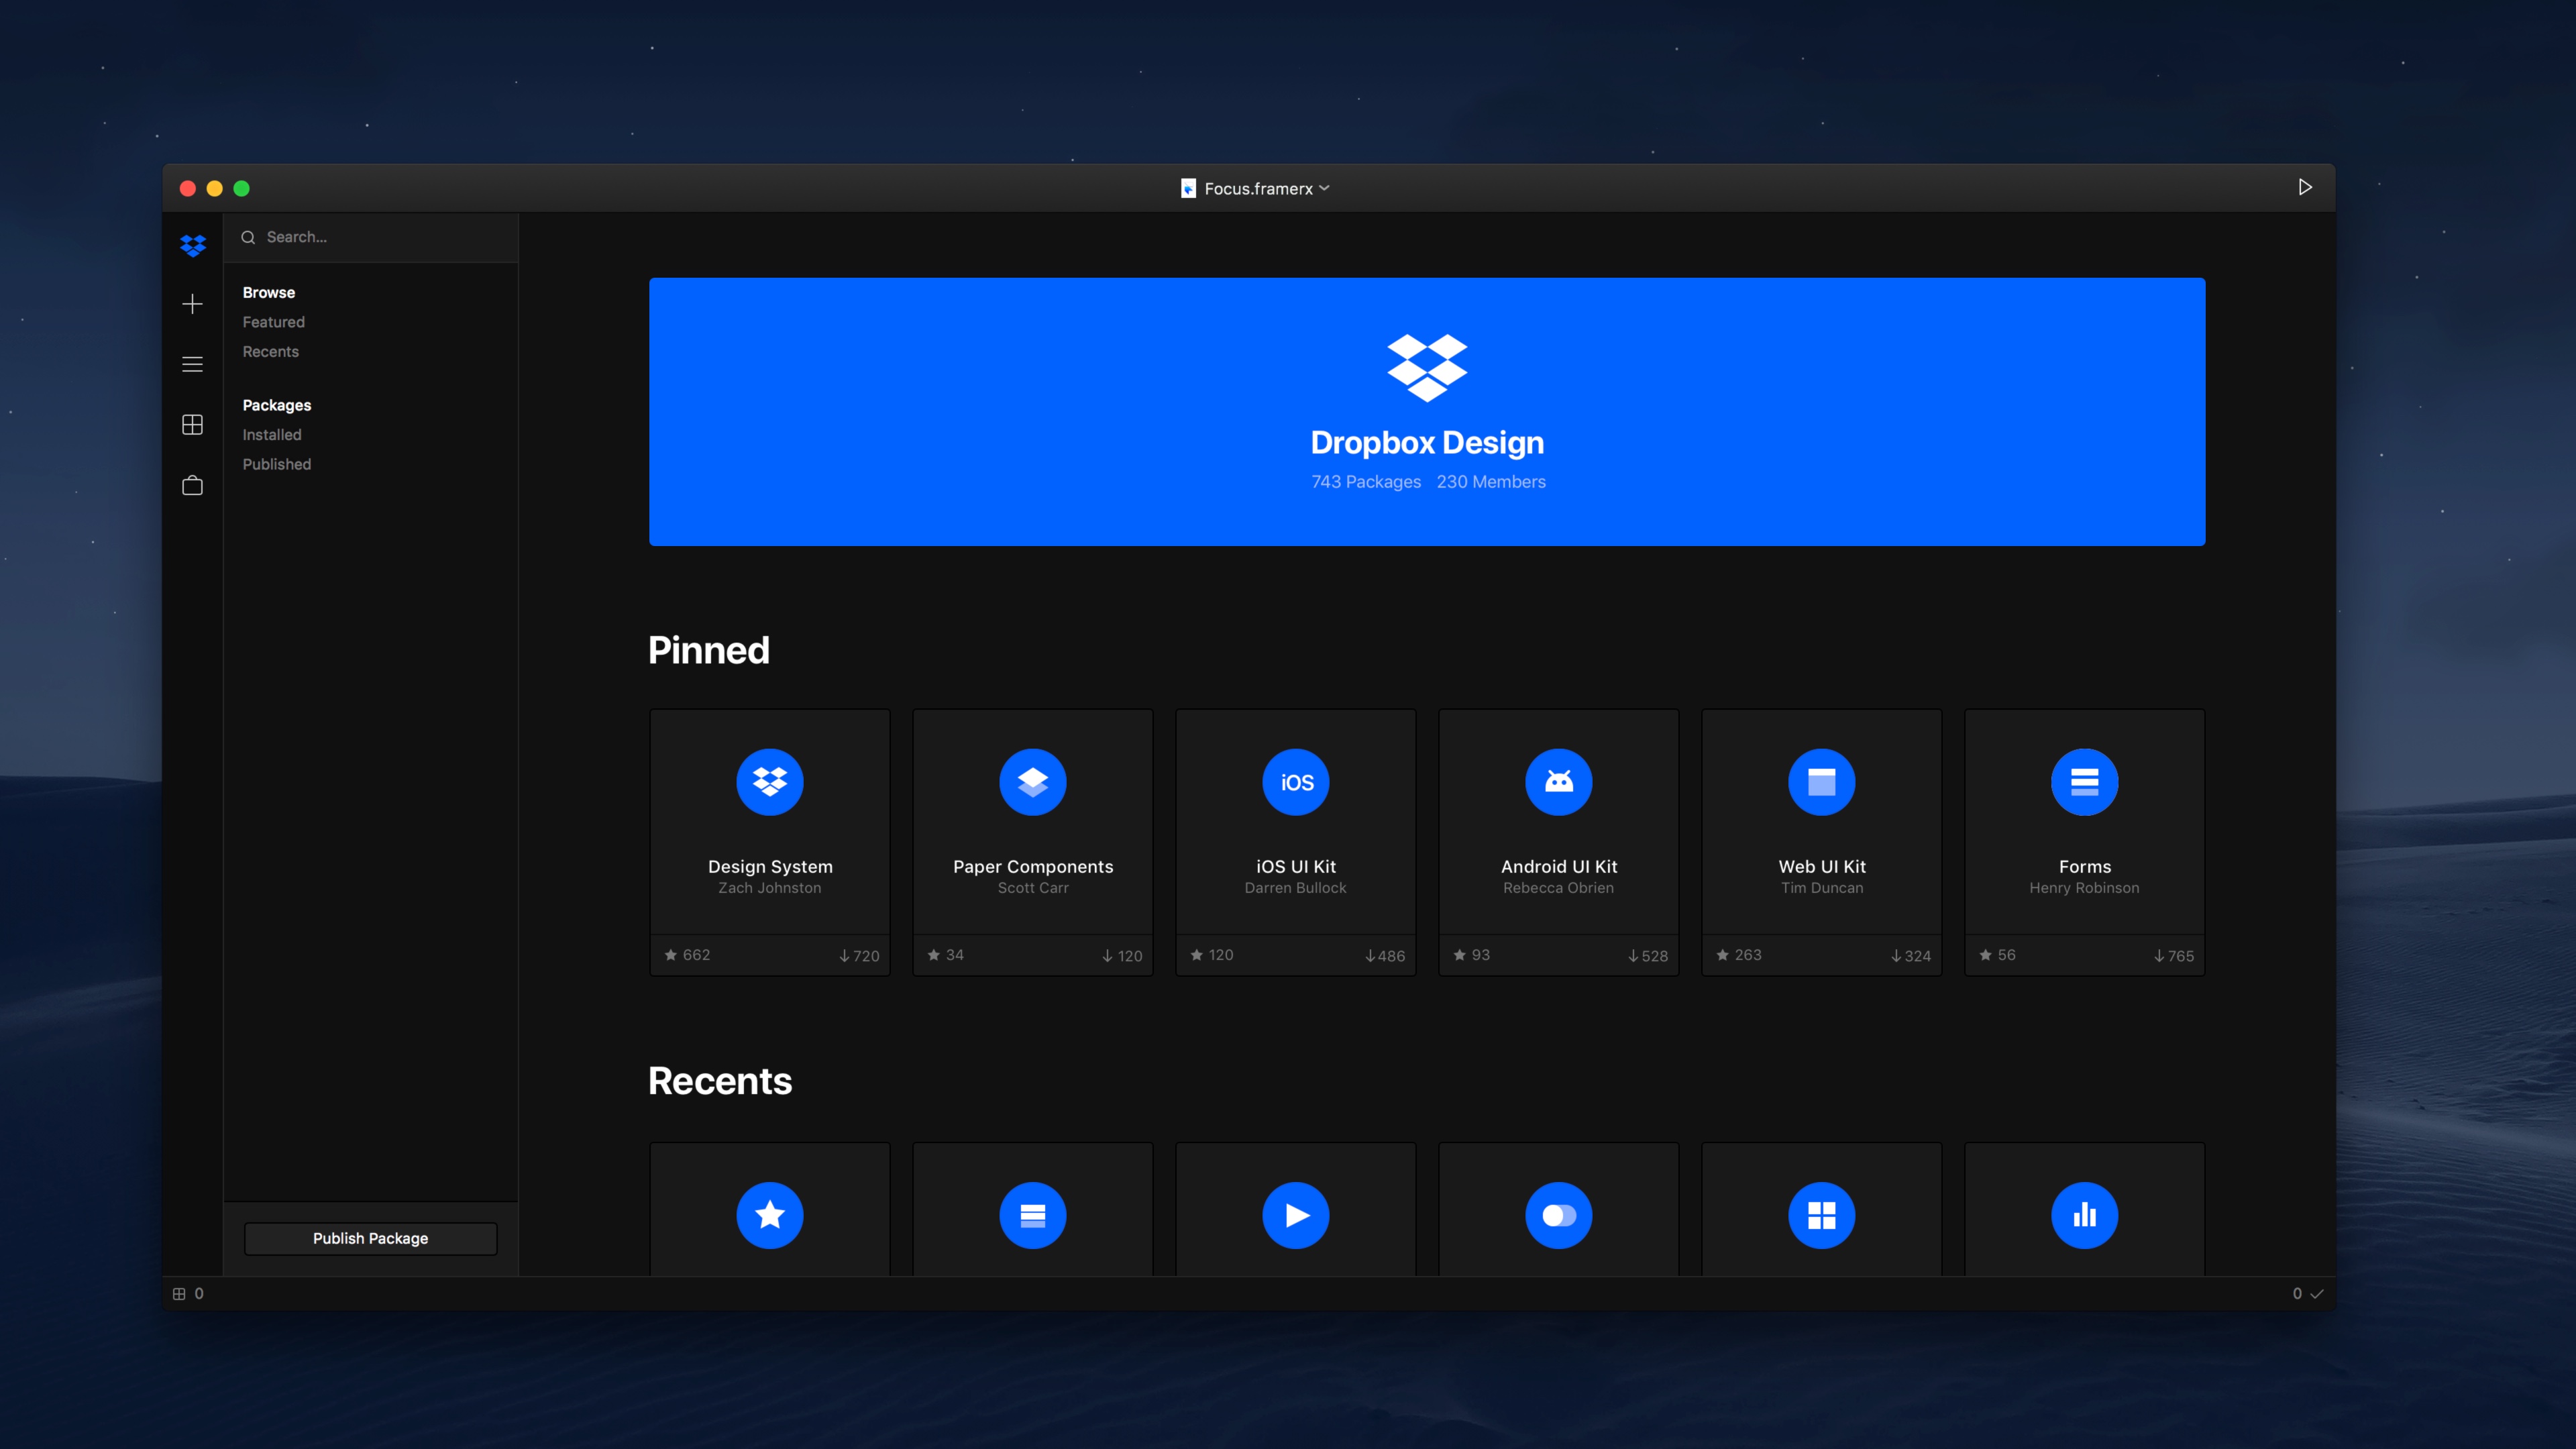
Task: Click download count 486 on iOS UI Kit
Action: click(1386, 956)
